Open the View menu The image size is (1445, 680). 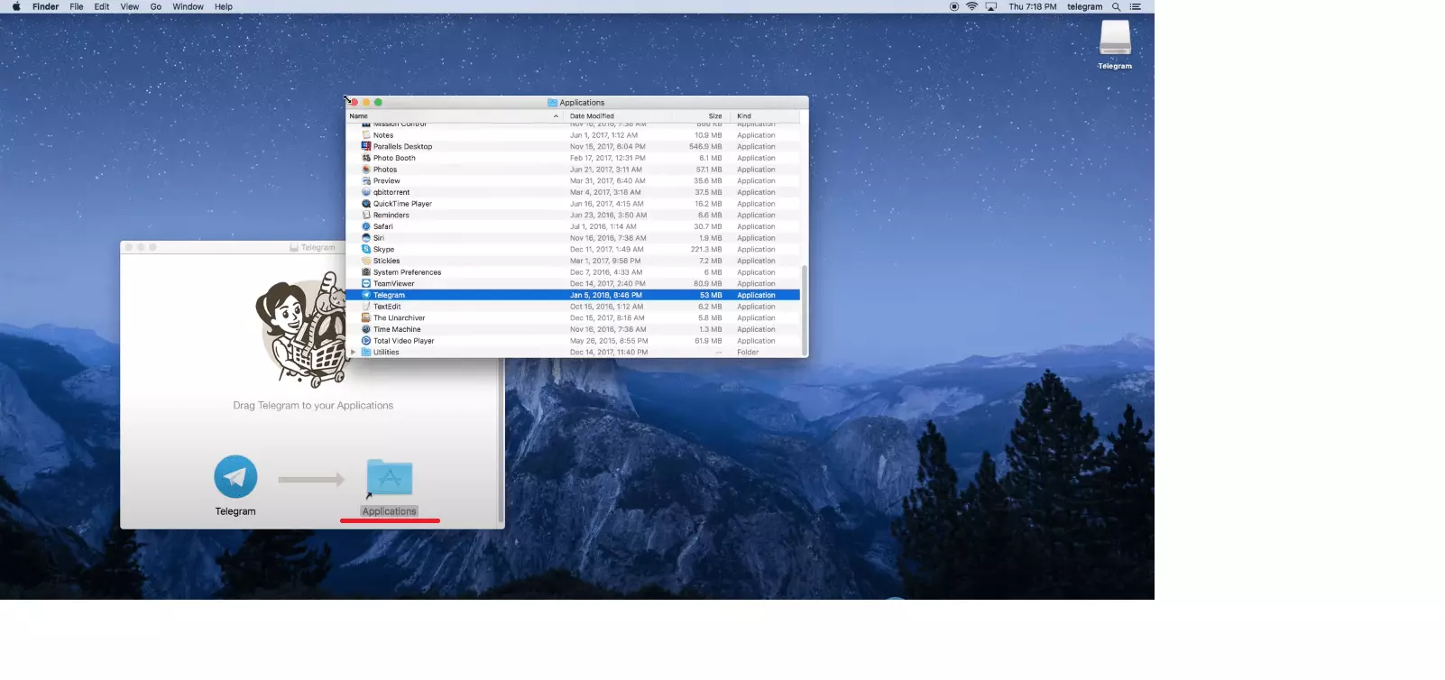click(130, 6)
